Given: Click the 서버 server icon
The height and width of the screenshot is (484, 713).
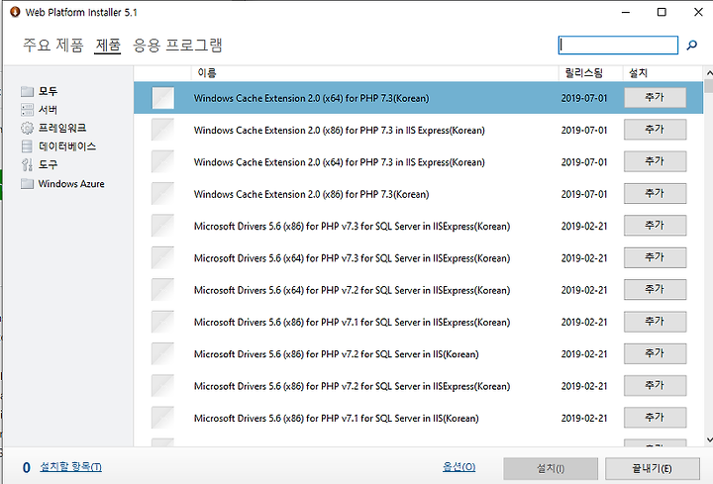Looking at the screenshot, I should click(x=28, y=110).
